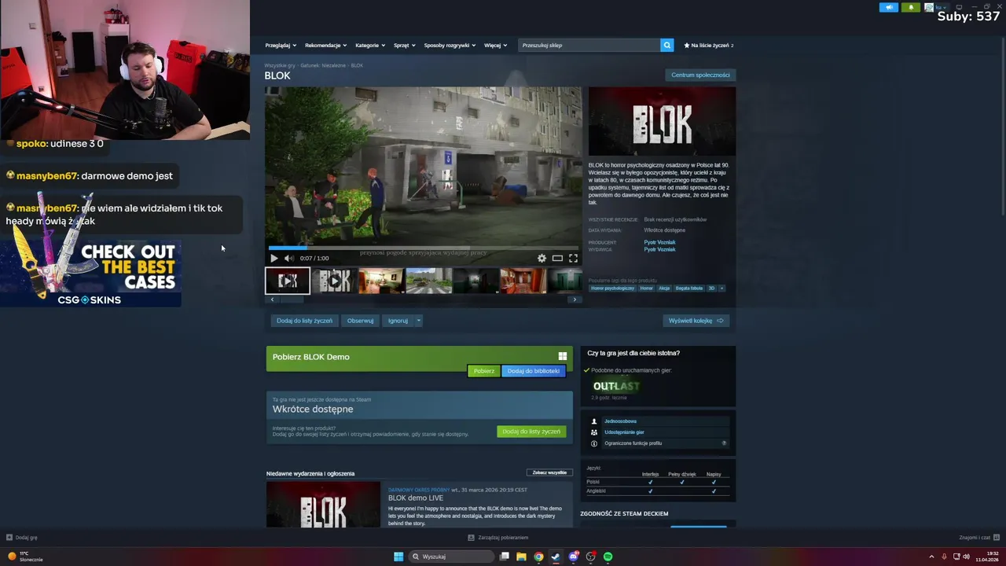Screen dimensions: 1006x566
Task: Expand the Rekomendacje menu
Action: click(326, 45)
